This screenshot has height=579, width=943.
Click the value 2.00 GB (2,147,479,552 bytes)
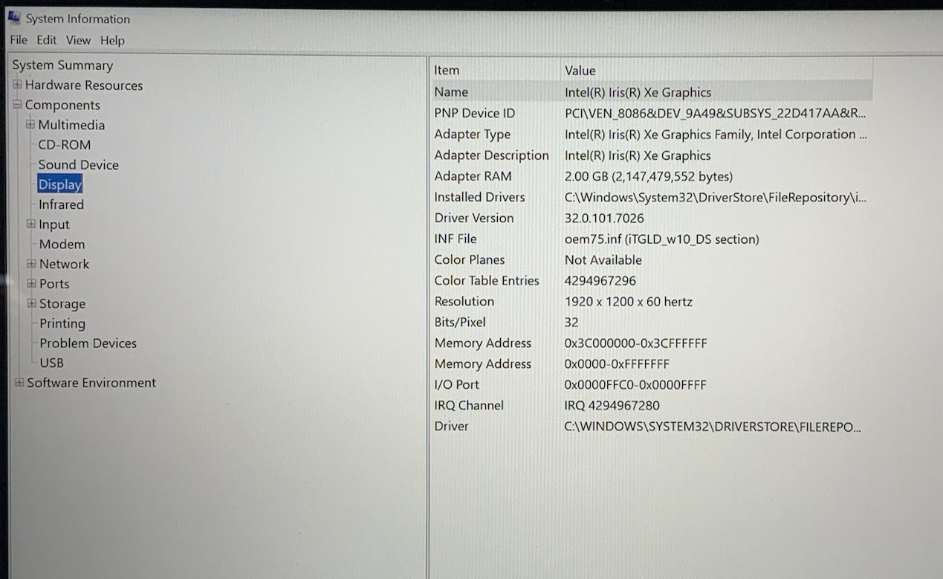coord(649,176)
